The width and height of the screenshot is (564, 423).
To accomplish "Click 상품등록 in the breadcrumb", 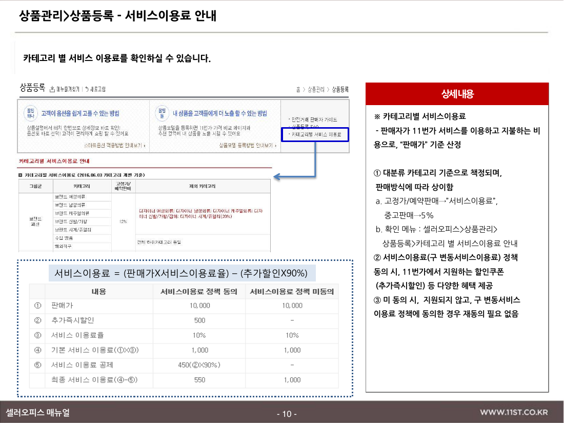I will [x=340, y=89].
